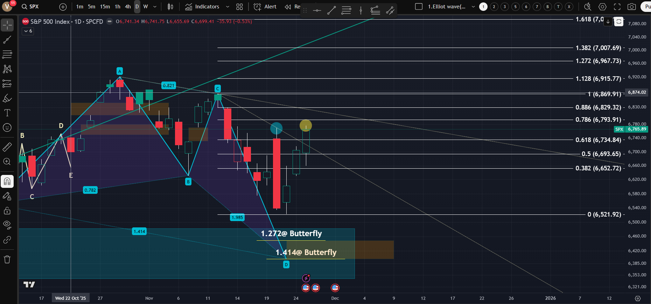The height and width of the screenshot is (304, 651).
Task: Open the emoji icons tool
Action: 7,128
